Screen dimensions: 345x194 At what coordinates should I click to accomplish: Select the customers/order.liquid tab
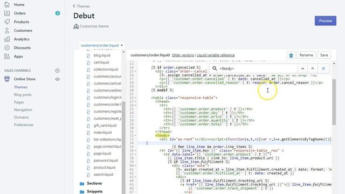[100, 45]
